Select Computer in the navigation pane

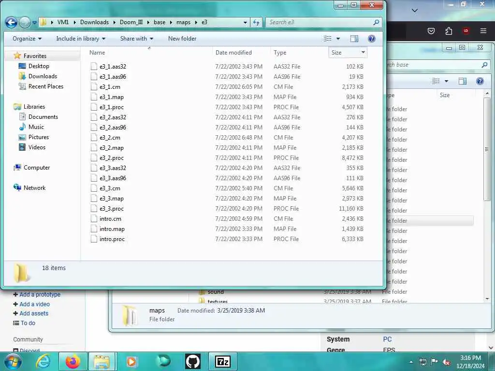point(37,168)
